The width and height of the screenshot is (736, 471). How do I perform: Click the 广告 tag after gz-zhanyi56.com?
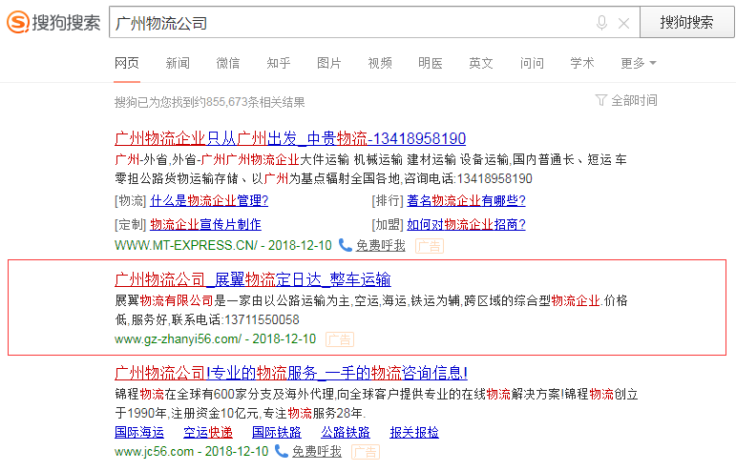[x=340, y=339]
